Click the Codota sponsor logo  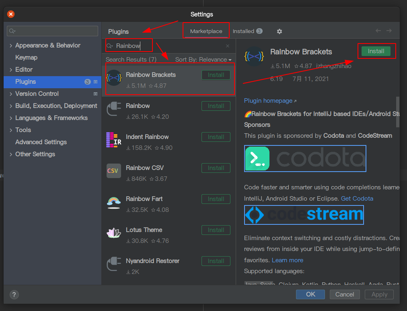305,159
